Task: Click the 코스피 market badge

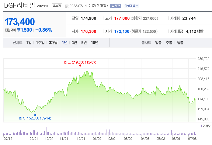Action: (57, 6)
